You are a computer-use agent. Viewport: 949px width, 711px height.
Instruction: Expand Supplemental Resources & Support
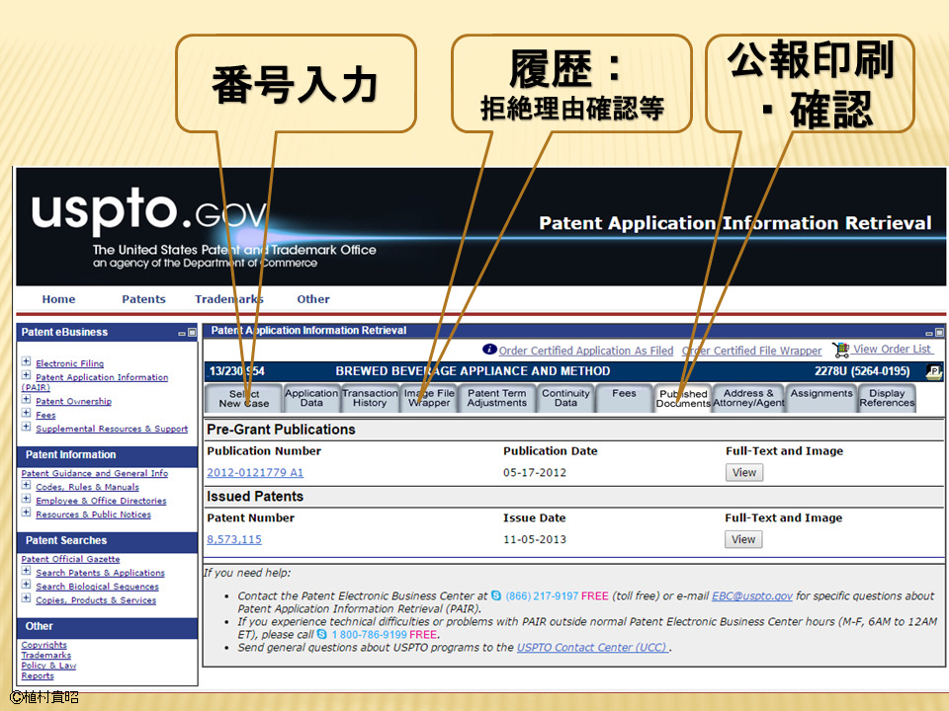(26, 427)
